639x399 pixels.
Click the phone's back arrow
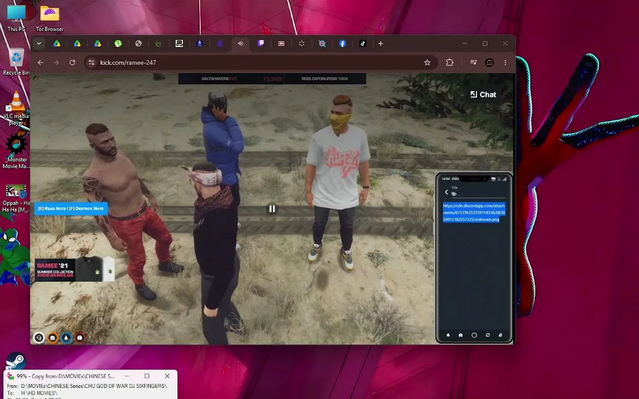(446, 192)
